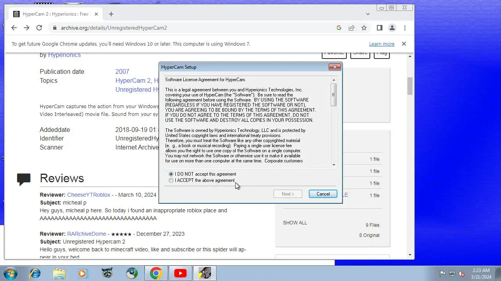Click the taskbar clock
Image resolution: width=501 pixels, height=281 pixels.
point(481,273)
